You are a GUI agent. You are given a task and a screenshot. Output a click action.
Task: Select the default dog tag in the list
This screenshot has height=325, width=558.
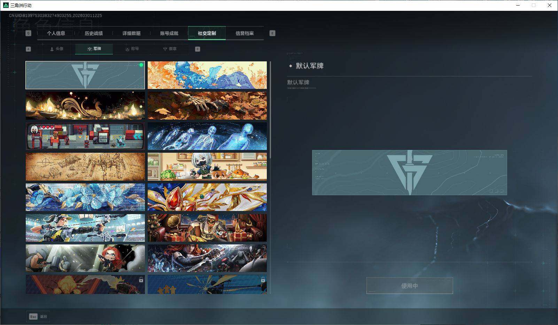(85, 75)
